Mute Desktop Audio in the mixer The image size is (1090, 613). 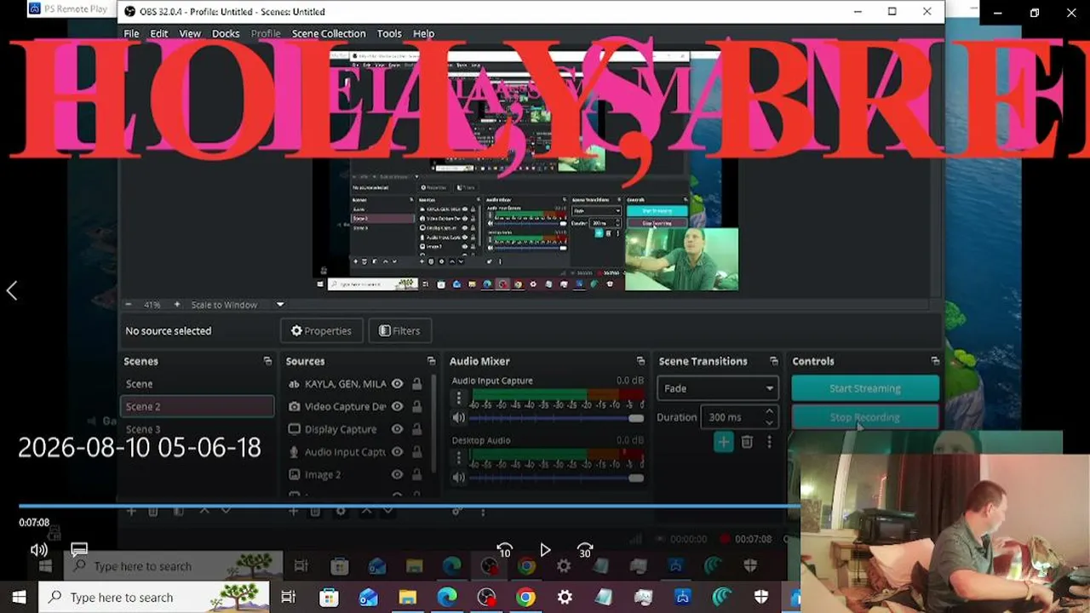point(459,478)
